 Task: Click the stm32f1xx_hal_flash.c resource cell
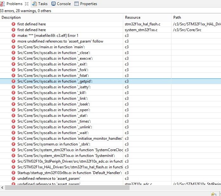pyautogui.click(x=143, y=24)
